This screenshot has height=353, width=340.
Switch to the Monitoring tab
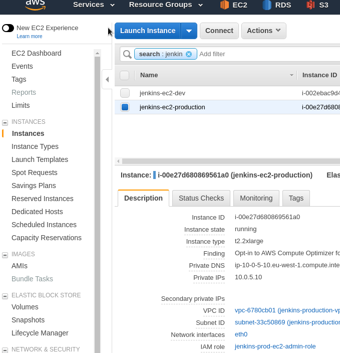coord(256,198)
